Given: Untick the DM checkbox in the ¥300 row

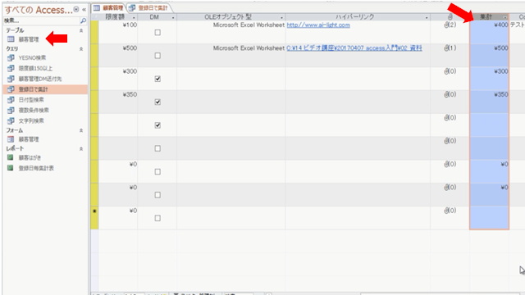Looking at the screenshot, I should click(157, 79).
